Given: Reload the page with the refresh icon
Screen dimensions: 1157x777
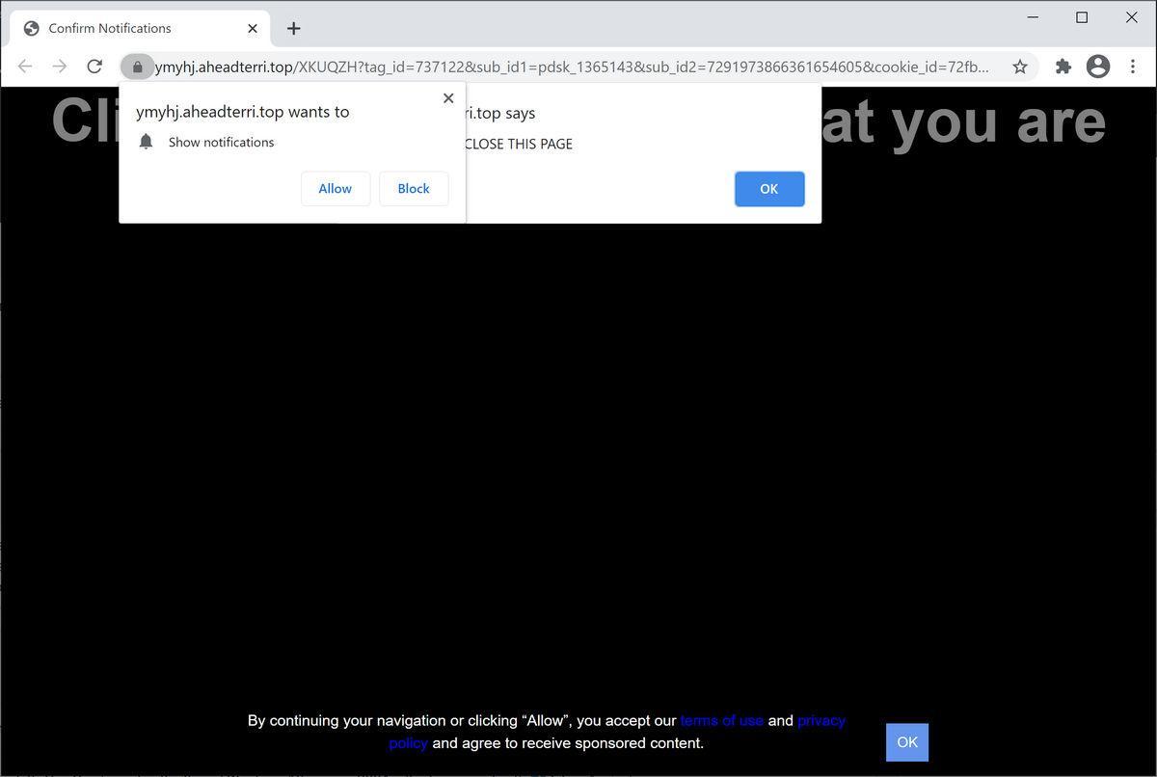Looking at the screenshot, I should (94, 67).
